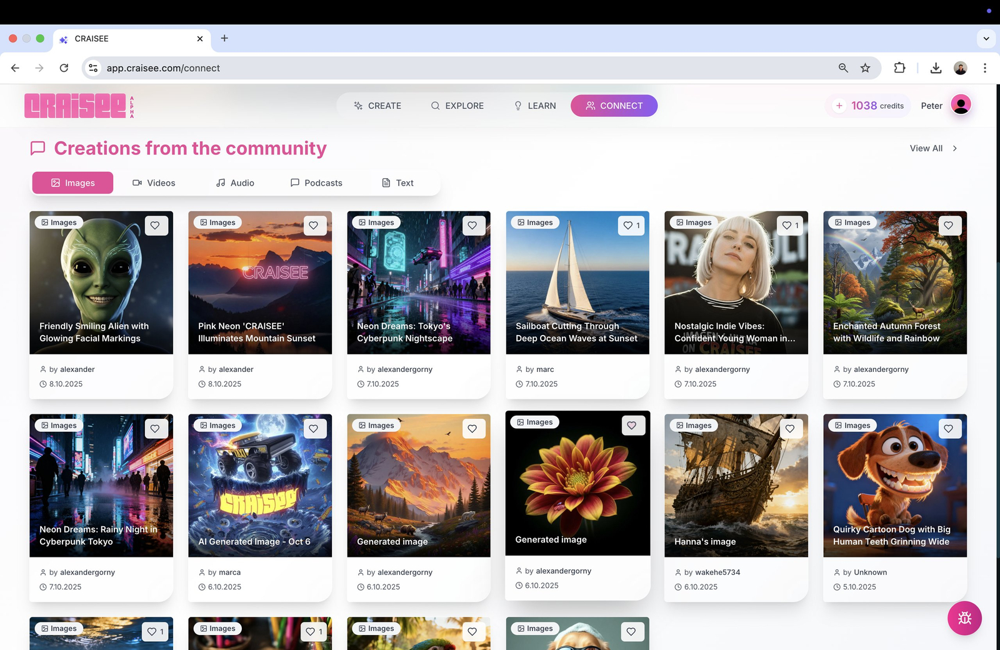The height and width of the screenshot is (650, 1000).
Task: Toggle heart on Sailboat Cutting Through image
Action: point(631,226)
